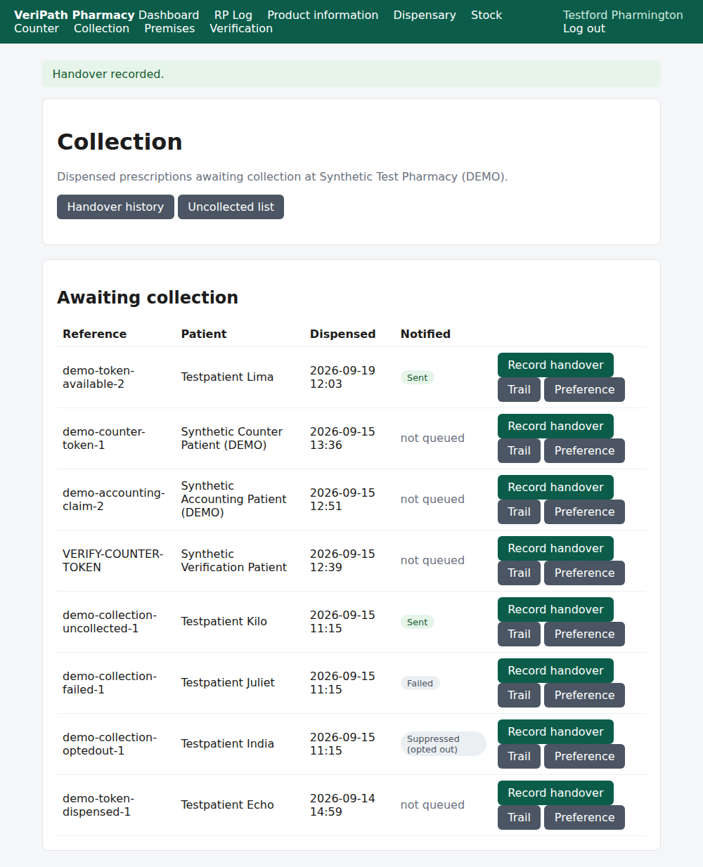Select the Verification nav link

click(x=241, y=28)
